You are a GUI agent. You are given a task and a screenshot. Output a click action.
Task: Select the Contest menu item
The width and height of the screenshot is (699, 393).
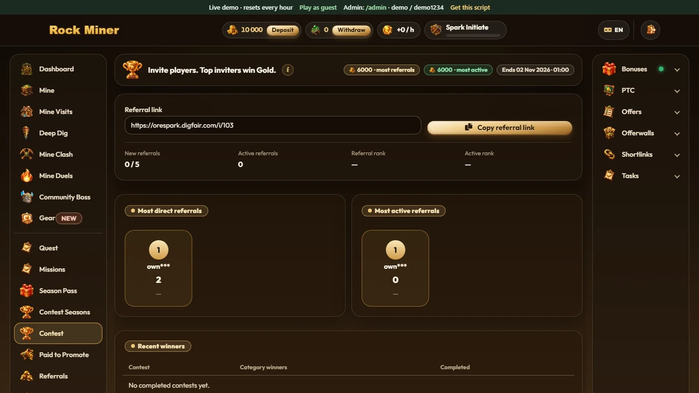point(58,334)
